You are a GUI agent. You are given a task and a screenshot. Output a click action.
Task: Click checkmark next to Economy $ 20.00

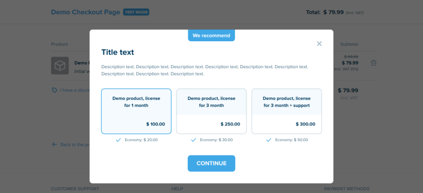(x=118, y=140)
